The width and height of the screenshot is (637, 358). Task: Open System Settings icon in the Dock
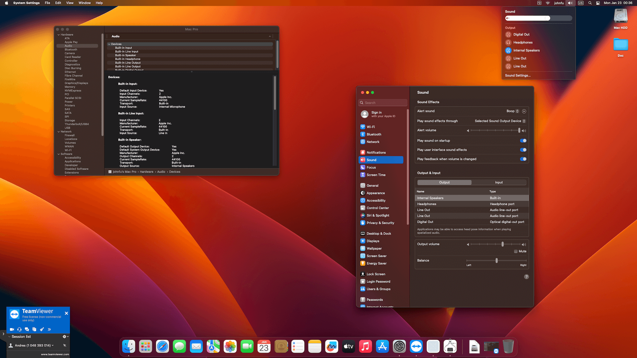[399, 347]
